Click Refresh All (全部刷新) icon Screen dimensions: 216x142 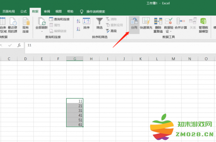[x=41, y=21]
